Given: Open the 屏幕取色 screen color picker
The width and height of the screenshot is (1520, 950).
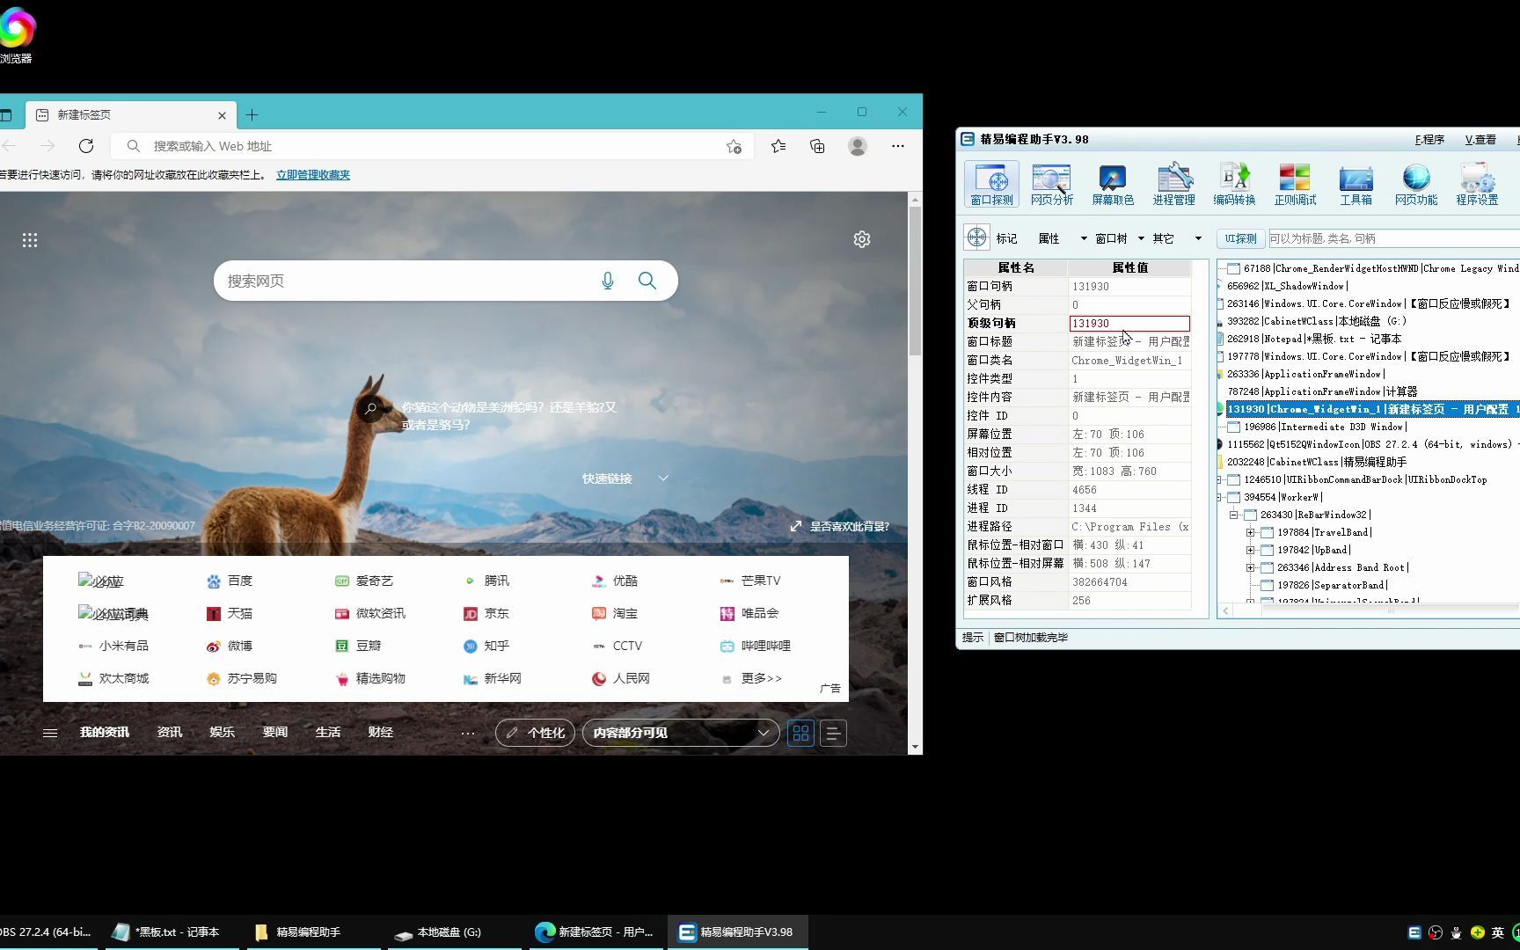Looking at the screenshot, I should click(1113, 185).
